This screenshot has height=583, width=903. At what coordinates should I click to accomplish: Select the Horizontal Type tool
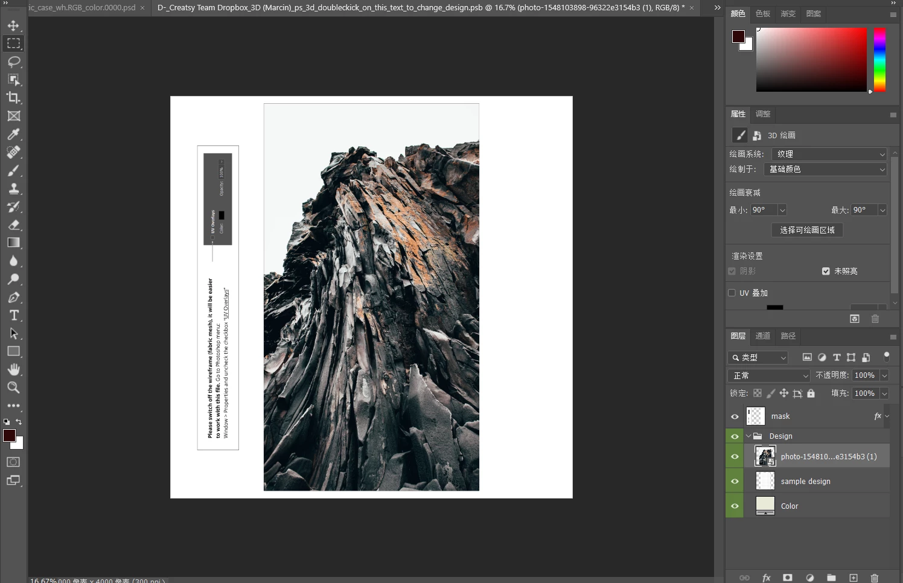click(14, 315)
